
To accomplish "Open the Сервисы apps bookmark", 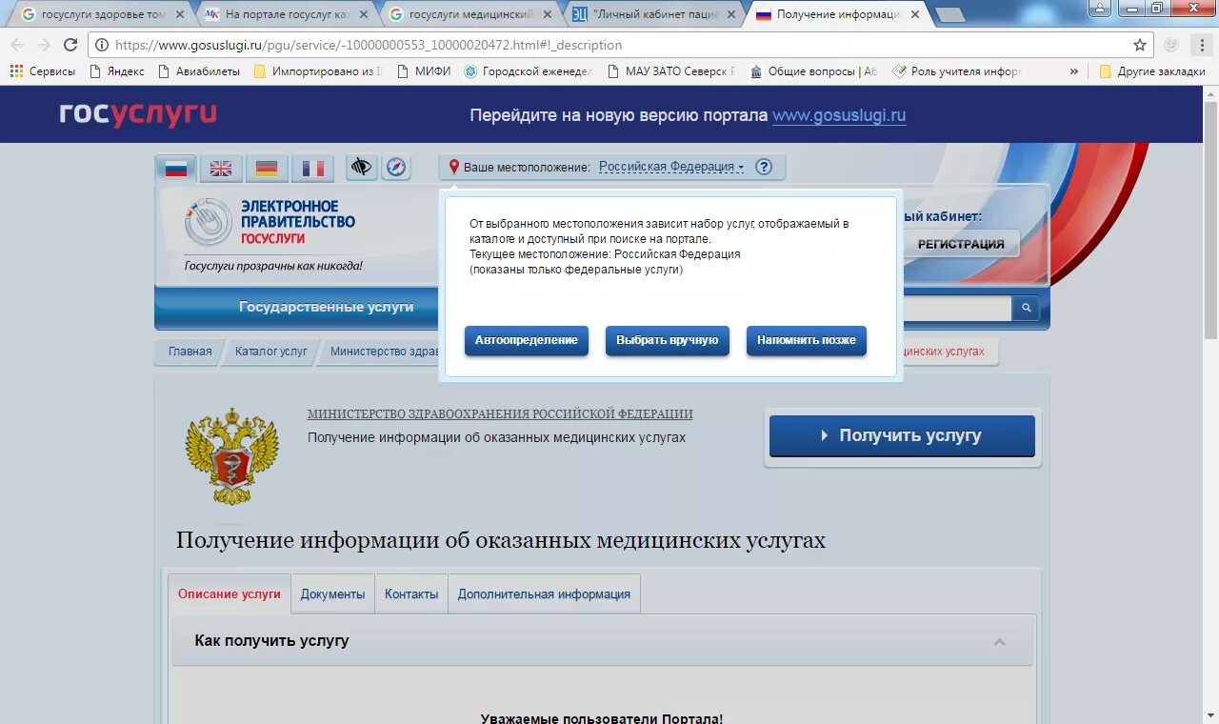I will click(x=42, y=71).
